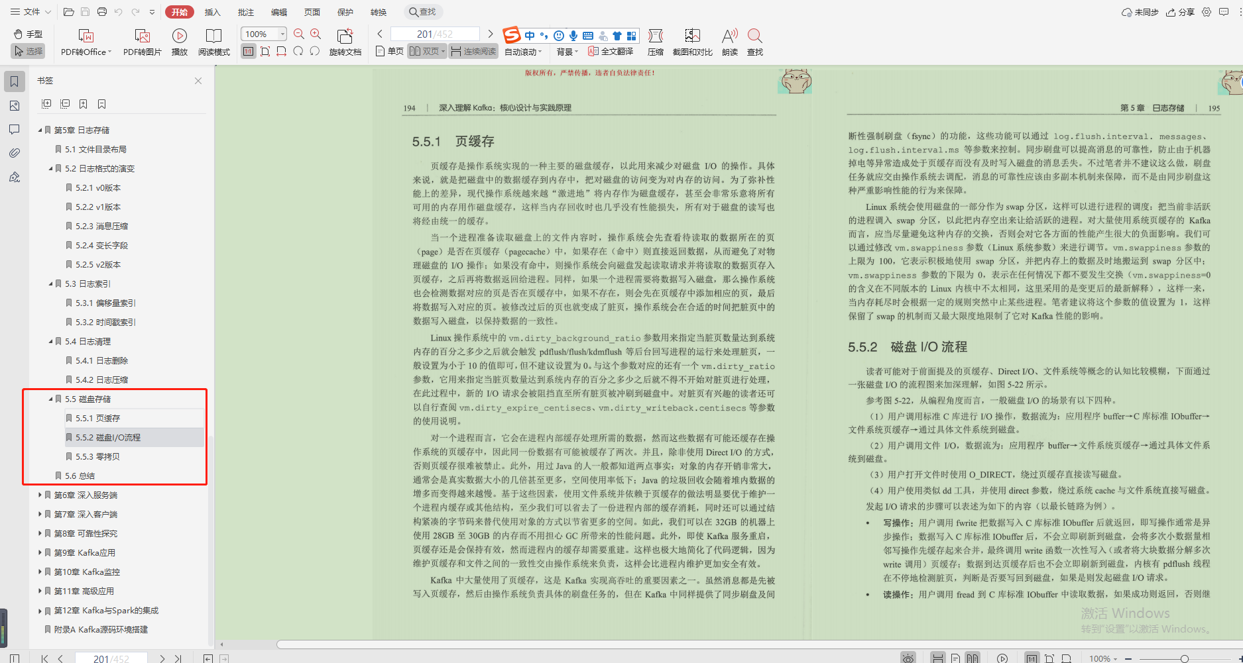This screenshot has width=1243, height=663.
Task: Close the 书签 bookmarks panel
Action: pyautogui.click(x=198, y=81)
